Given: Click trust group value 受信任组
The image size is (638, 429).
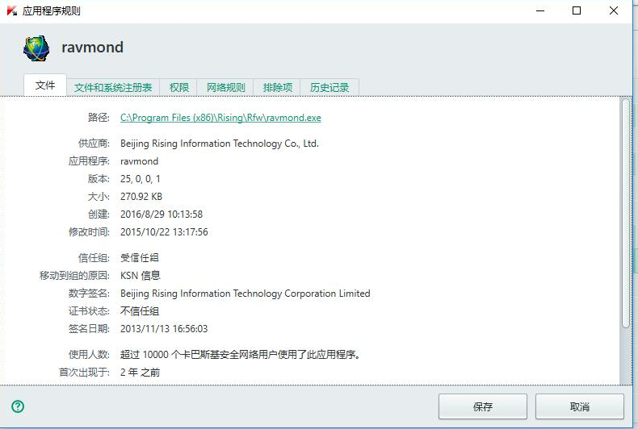Looking at the screenshot, I should (x=140, y=257).
